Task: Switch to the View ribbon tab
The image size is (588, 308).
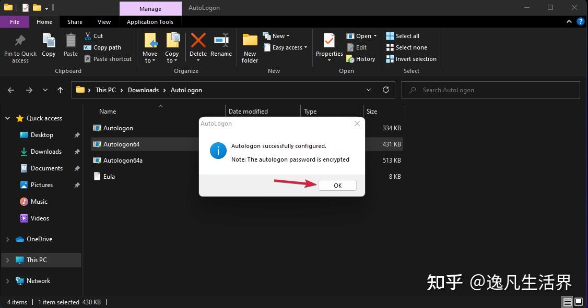Action: coord(103,22)
